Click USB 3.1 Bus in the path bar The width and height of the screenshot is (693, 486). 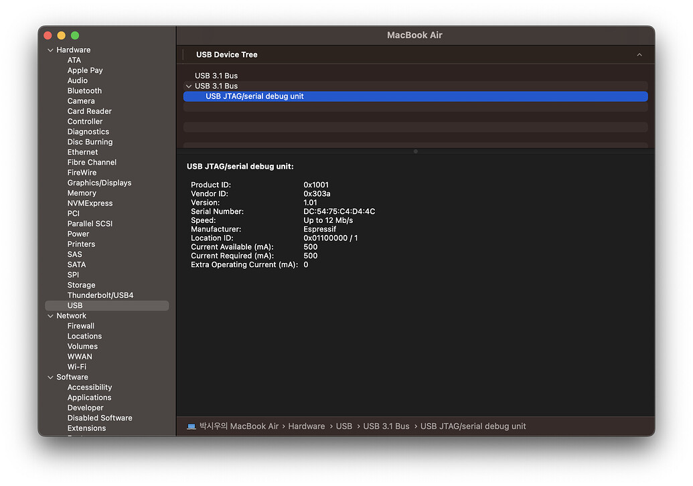pos(386,426)
